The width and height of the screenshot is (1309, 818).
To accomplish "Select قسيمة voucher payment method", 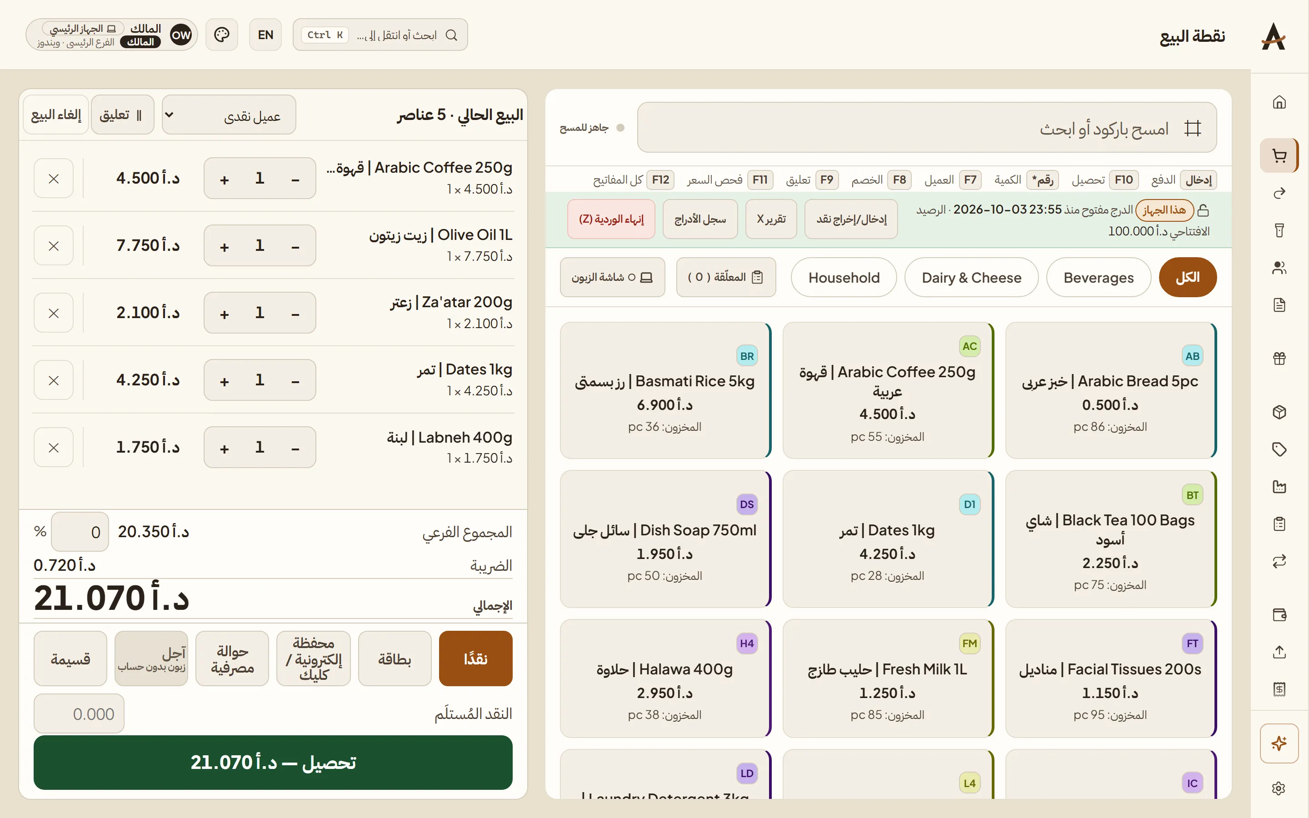I will (70, 658).
